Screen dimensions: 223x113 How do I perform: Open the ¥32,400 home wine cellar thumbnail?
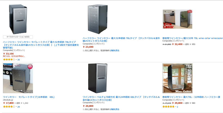pos(178,20)
